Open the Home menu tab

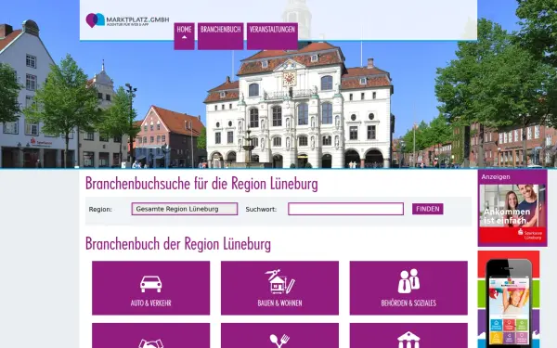click(x=184, y=36)
